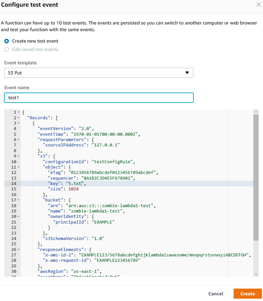Viewport: 263px width, 301px height.
Task: Select Create new test event option
Action: (7, 41)
